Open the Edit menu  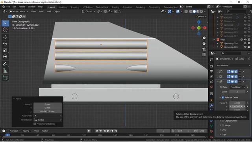pyautogui.click(x=14, y=7)
